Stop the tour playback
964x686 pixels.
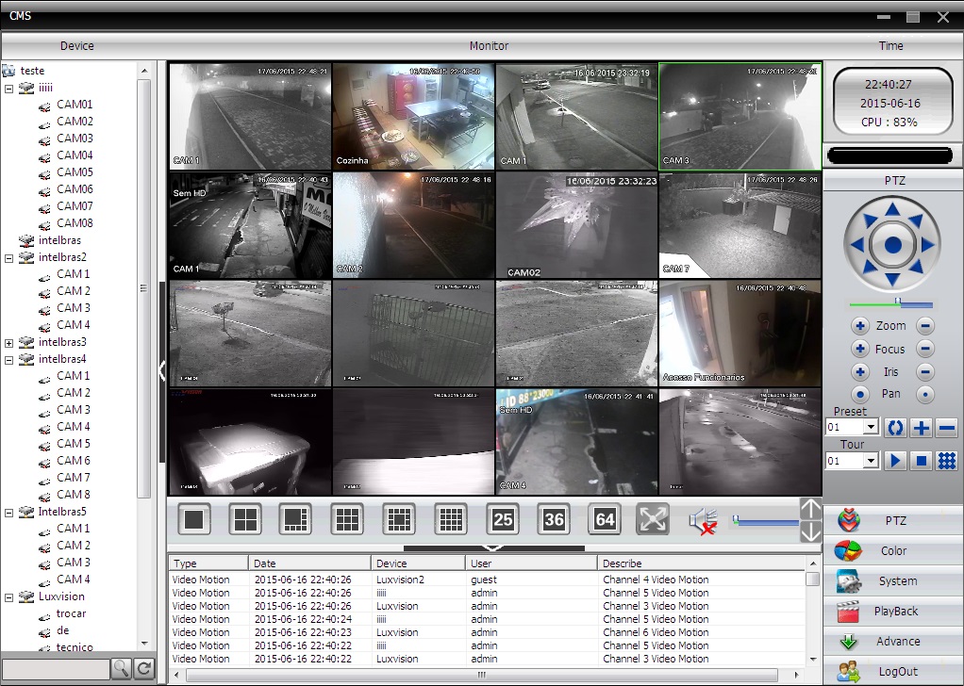[x=921, y=461]
